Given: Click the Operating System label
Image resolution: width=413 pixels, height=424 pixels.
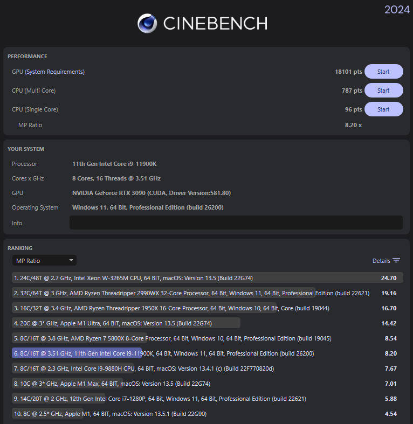Looking at the screenshot, I should 35,207.
